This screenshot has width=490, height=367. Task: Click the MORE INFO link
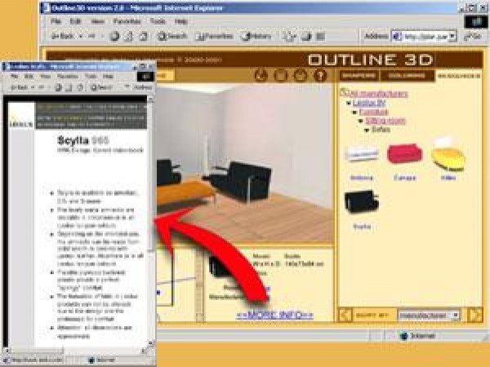274,315
